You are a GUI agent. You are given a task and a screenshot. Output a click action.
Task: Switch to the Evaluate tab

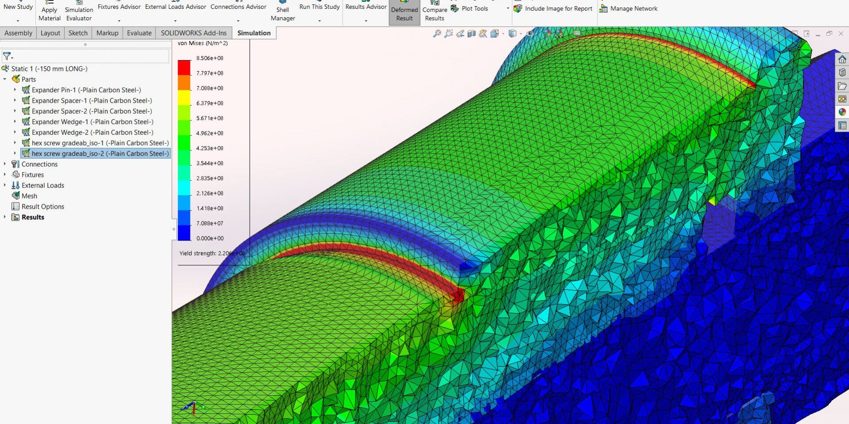(x=139, y=33)
